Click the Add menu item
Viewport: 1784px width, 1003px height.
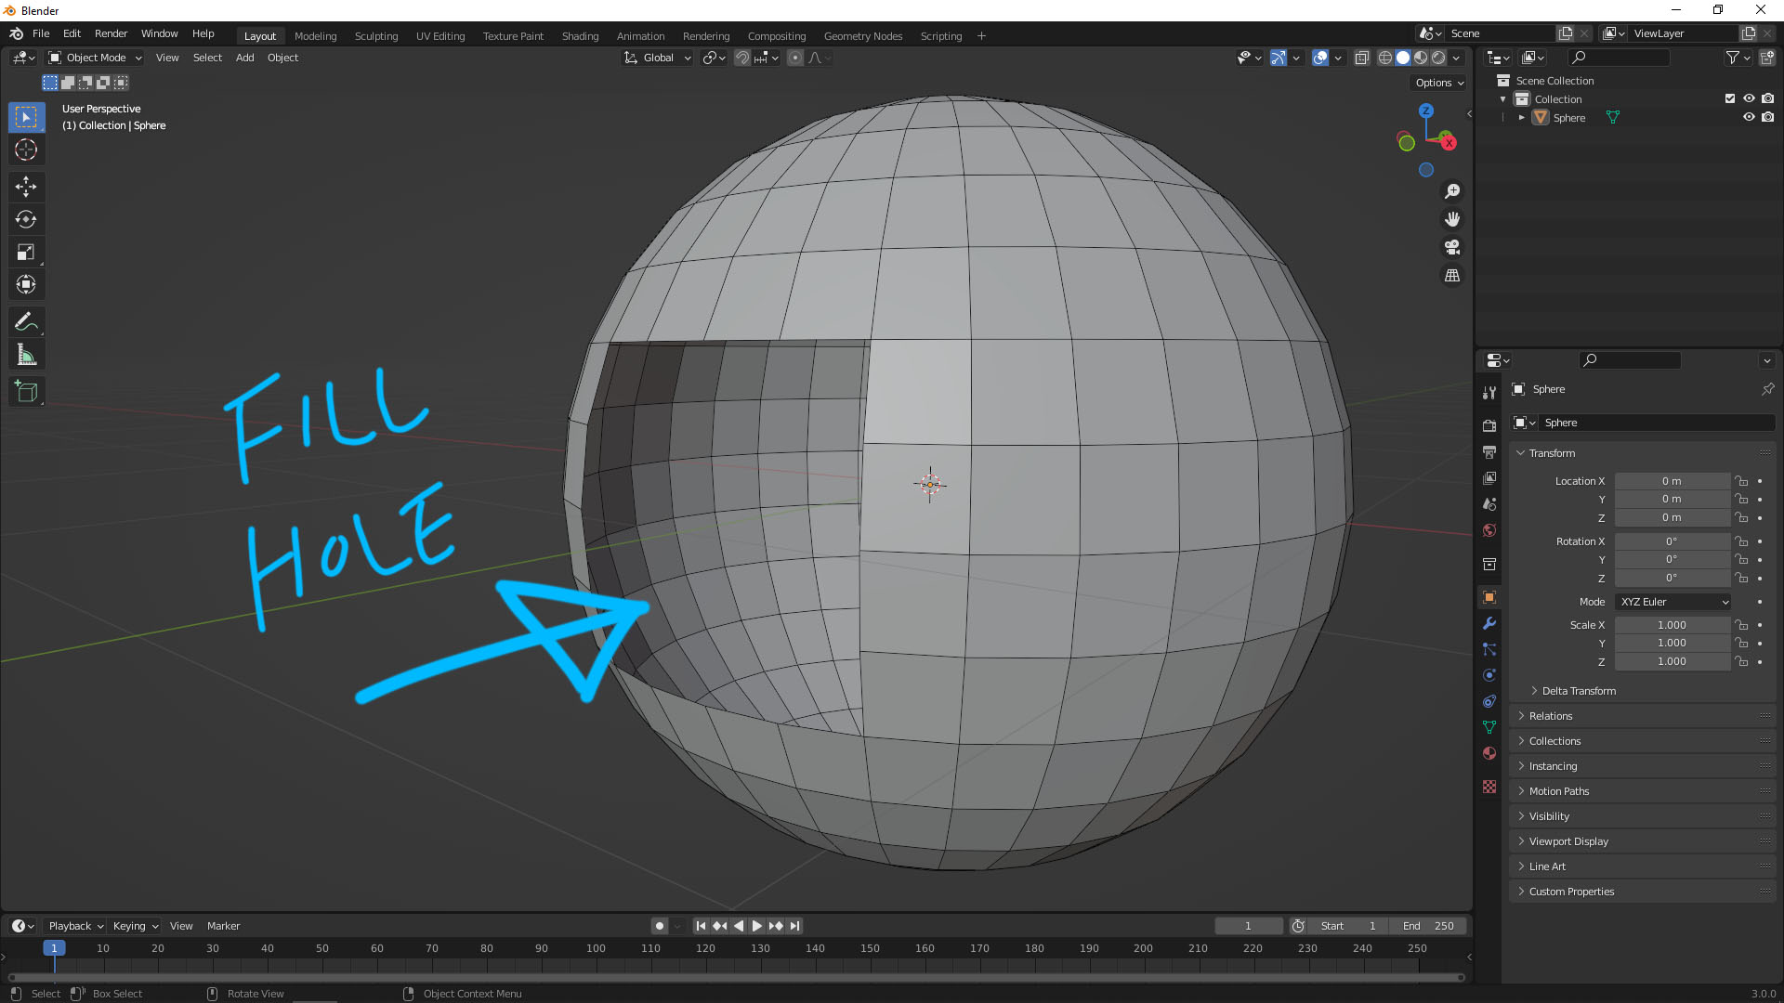click(243, 58)
